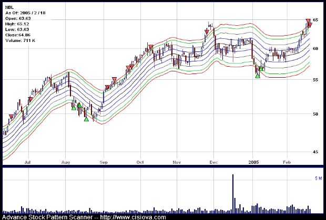Click the 'Volume: 711 K' value
The height and width of the screenshot is (220, 326).
(20, 40)
